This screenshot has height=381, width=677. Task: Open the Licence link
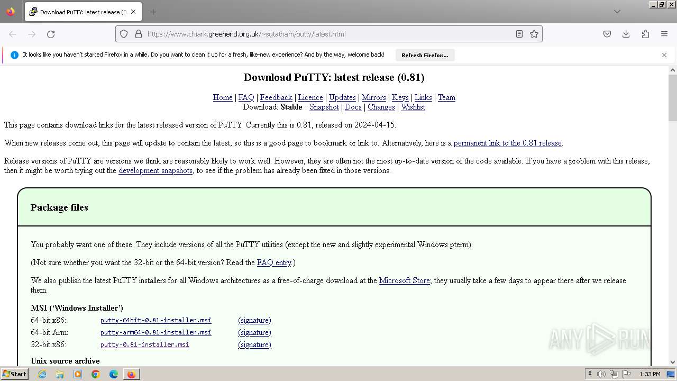pos(310,97)
